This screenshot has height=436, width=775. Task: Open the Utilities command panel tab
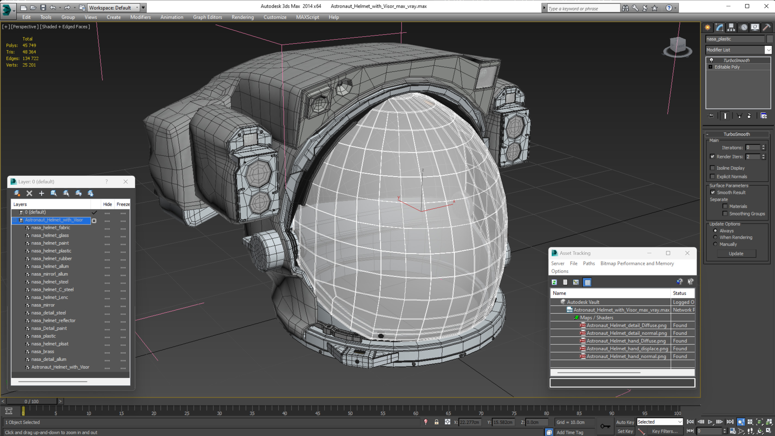point(767,27)
